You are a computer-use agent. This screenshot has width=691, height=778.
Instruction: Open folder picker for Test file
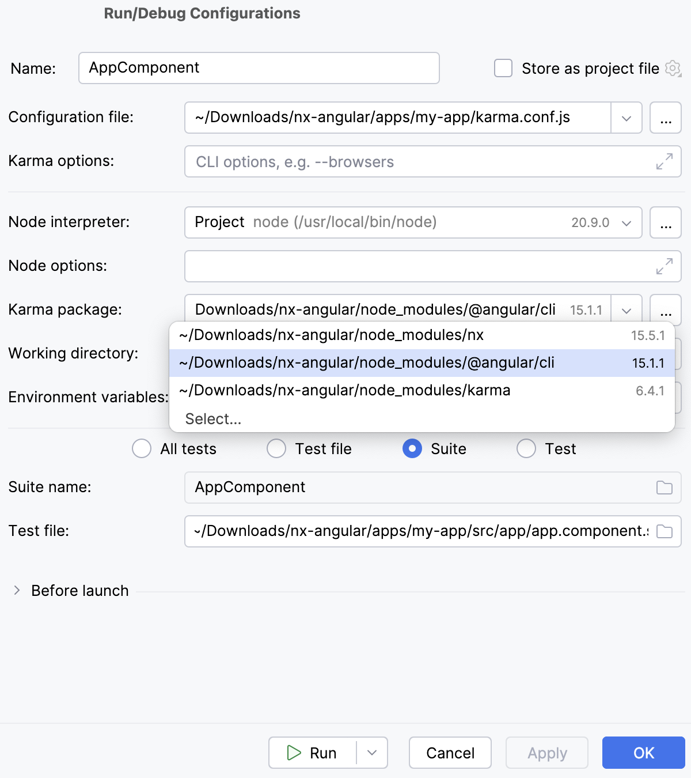[664, 531]
